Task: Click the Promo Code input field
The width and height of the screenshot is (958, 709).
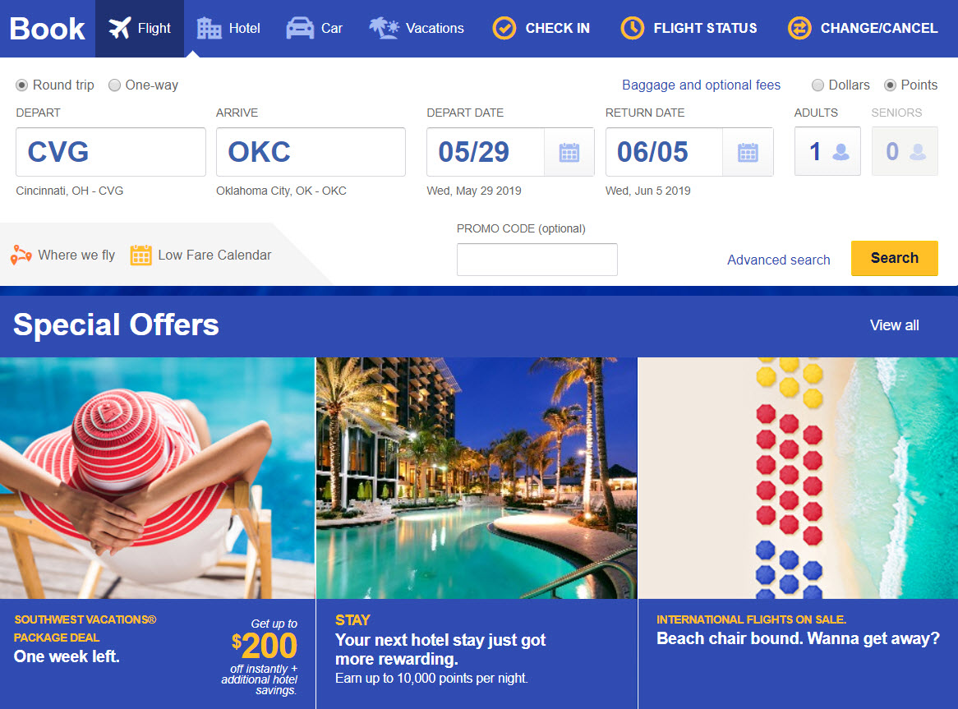Action: pyautogui.click(x=537, y=260)
